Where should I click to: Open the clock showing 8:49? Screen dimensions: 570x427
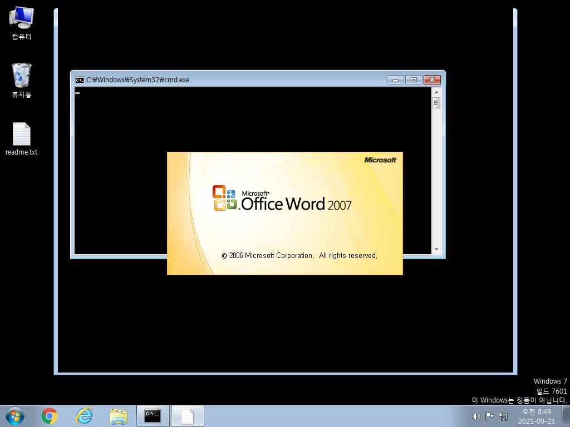(x=537, y=416)
